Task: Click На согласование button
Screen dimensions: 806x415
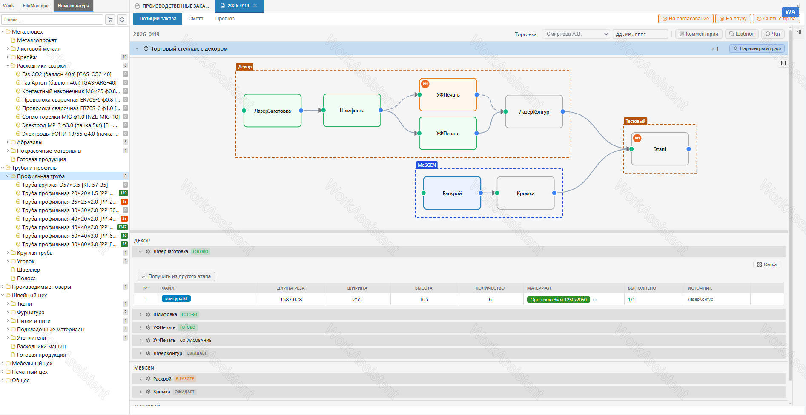Action: click(x=686, y=19)
